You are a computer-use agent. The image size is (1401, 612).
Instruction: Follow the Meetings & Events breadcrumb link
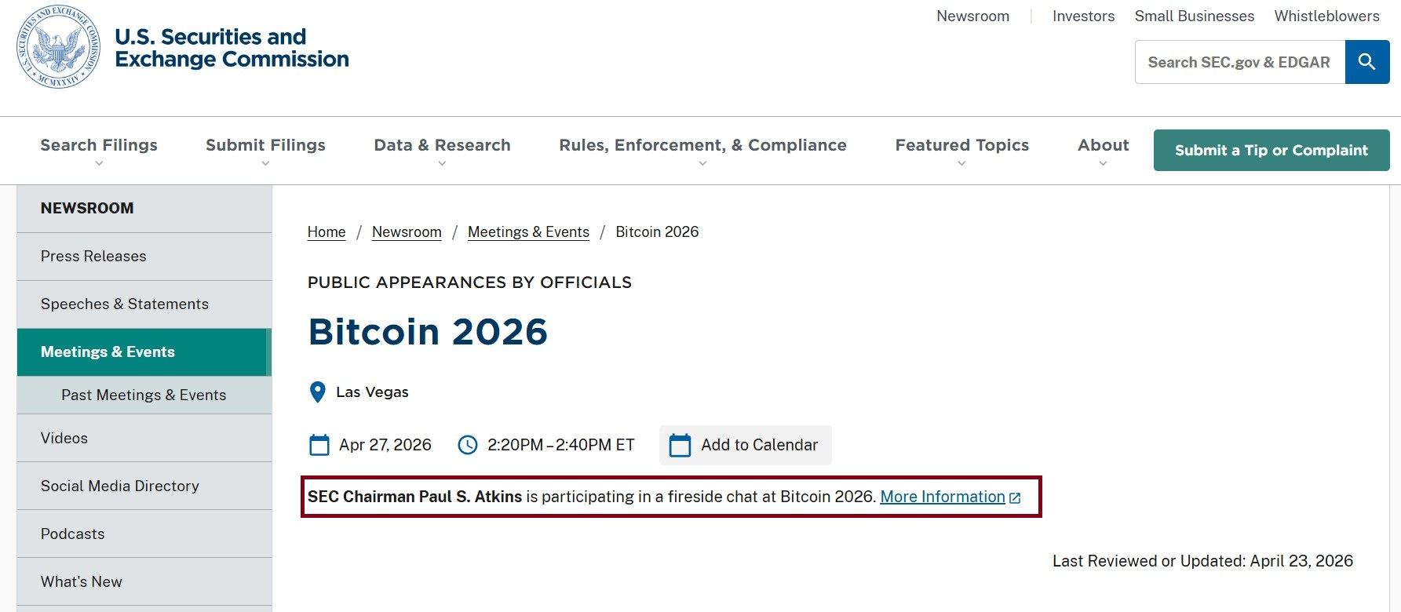point(528,232)
